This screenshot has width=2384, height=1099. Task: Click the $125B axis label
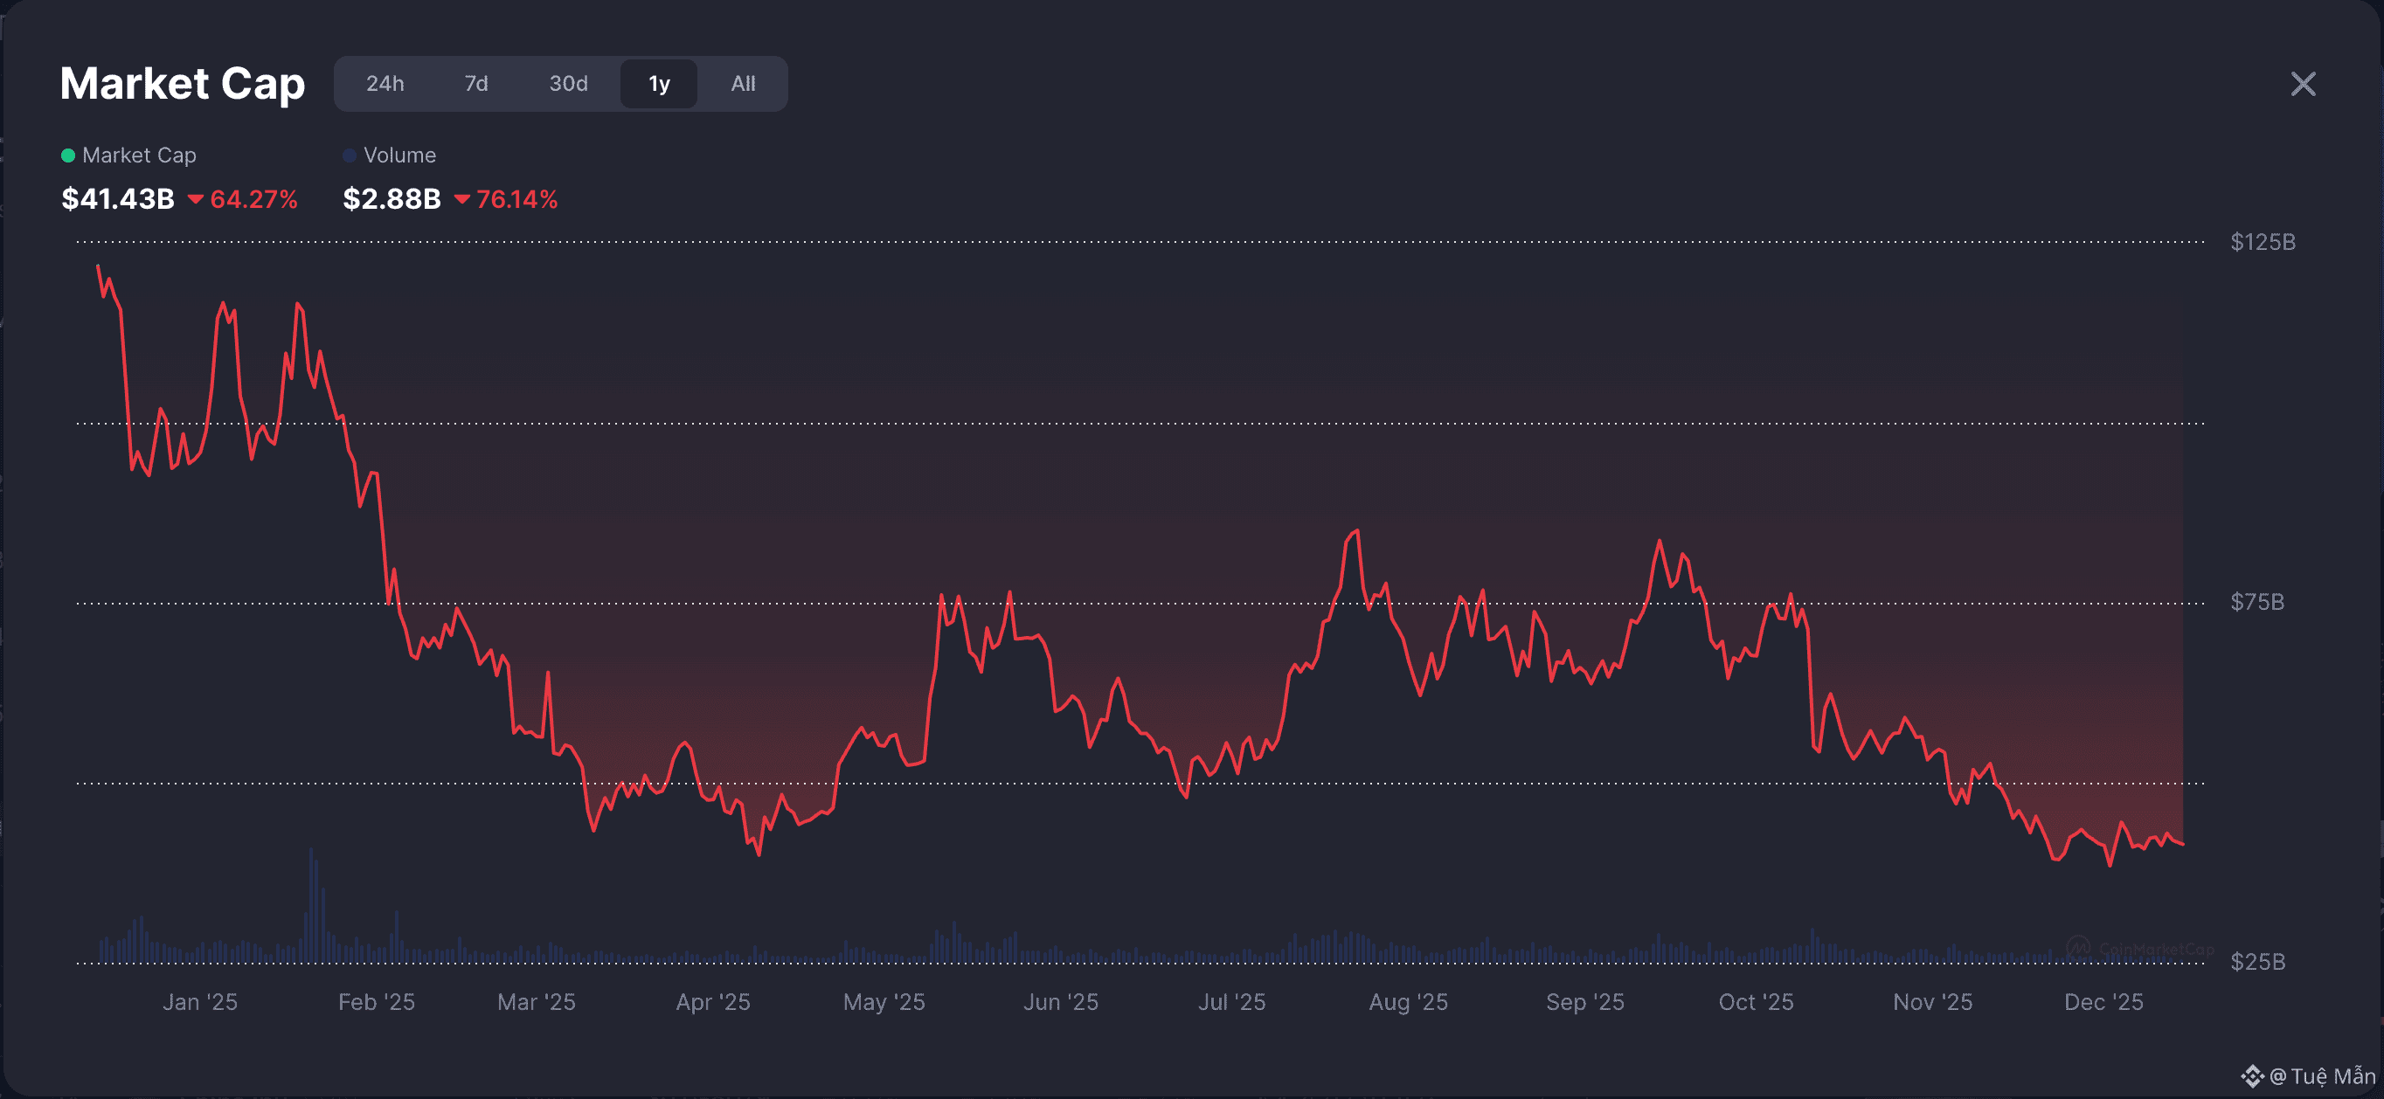click(2262, 242)
